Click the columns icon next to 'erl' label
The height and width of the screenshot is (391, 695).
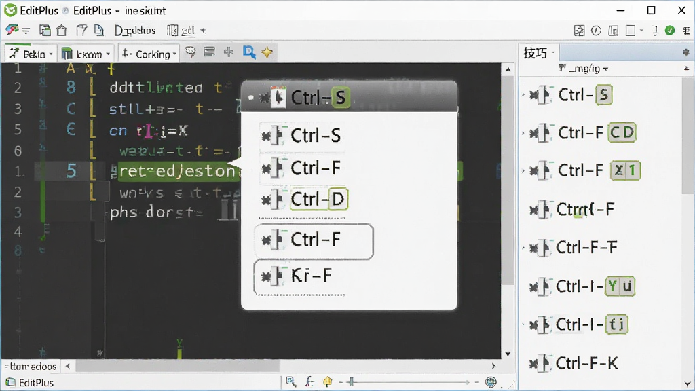coord(172,30)
